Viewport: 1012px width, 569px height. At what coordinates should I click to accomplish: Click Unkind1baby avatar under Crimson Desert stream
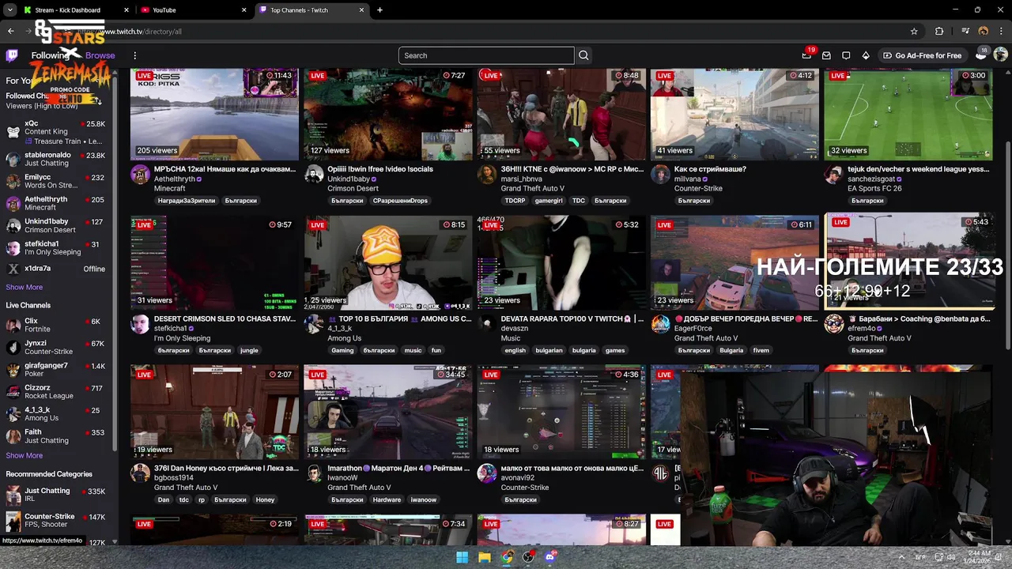[314, 175]
